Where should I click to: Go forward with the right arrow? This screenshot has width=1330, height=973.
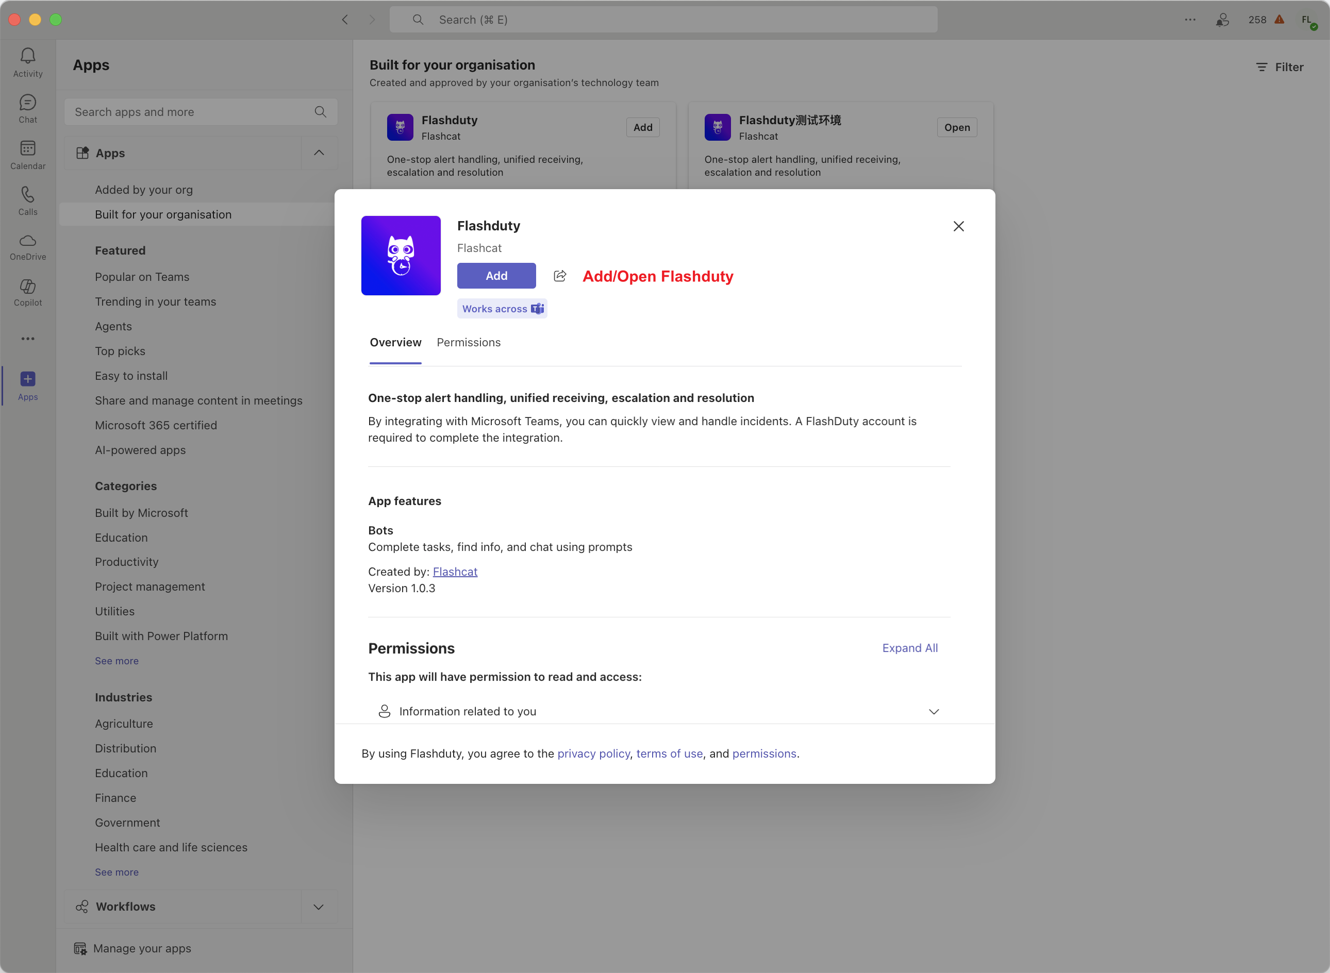click(372, 20)
